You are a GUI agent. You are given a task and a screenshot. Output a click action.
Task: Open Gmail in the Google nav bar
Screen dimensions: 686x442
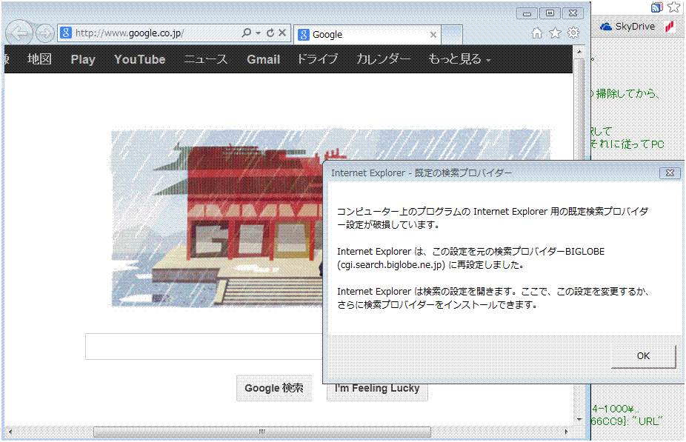pyautogui.click(x=263, y=59)
